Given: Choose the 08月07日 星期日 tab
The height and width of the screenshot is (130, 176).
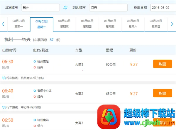Looking at the screenshot, I should click(156, 24).
